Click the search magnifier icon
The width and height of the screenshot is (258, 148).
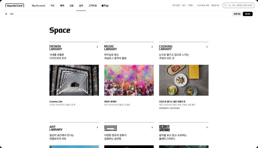[x=225, y=5]
